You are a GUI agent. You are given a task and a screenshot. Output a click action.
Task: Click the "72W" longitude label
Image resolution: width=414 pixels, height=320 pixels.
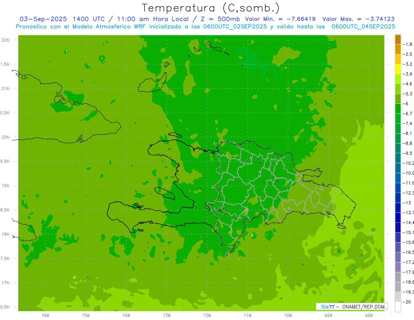coord(207,316)
